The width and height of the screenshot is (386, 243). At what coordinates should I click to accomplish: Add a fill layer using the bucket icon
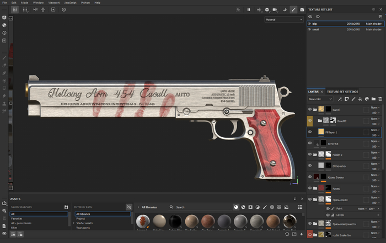point(360,99)
